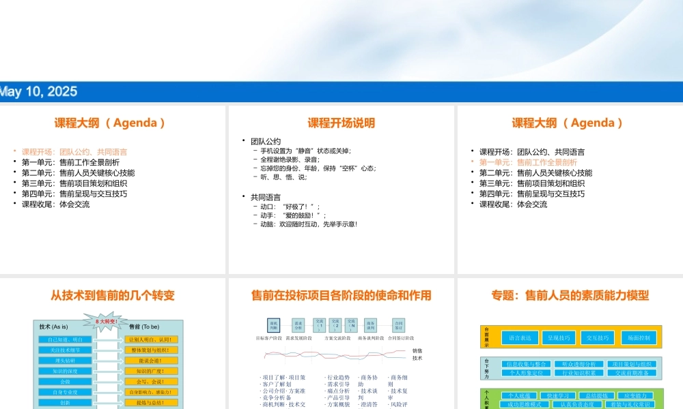Click the 项目策划与组织 box in the competency model
The width and height of the screenshot is (683, 409).
632,364
